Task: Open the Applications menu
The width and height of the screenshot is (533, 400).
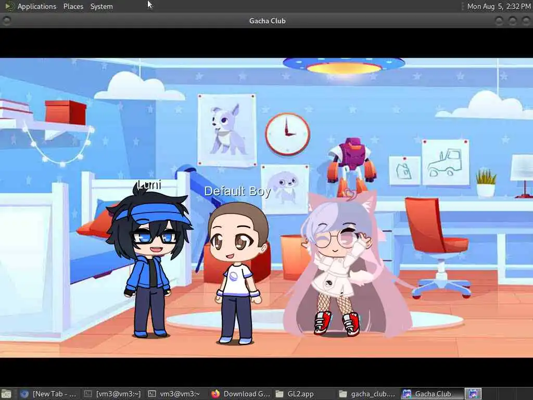Action: pos(37,6)
